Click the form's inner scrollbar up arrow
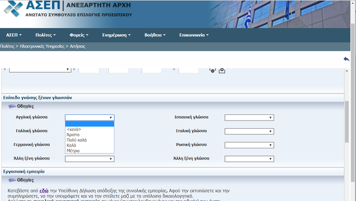Image resolution: width=356 pixels, height=201 pixels. (347, 71)
